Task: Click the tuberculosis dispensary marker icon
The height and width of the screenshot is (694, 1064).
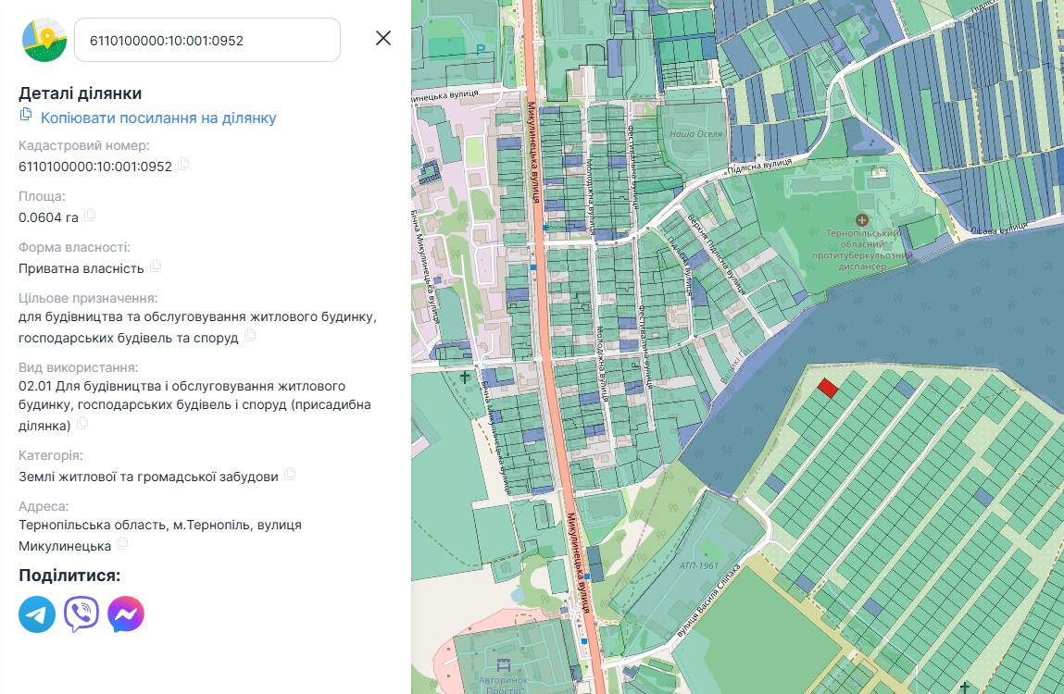Action: pos(862,220)
